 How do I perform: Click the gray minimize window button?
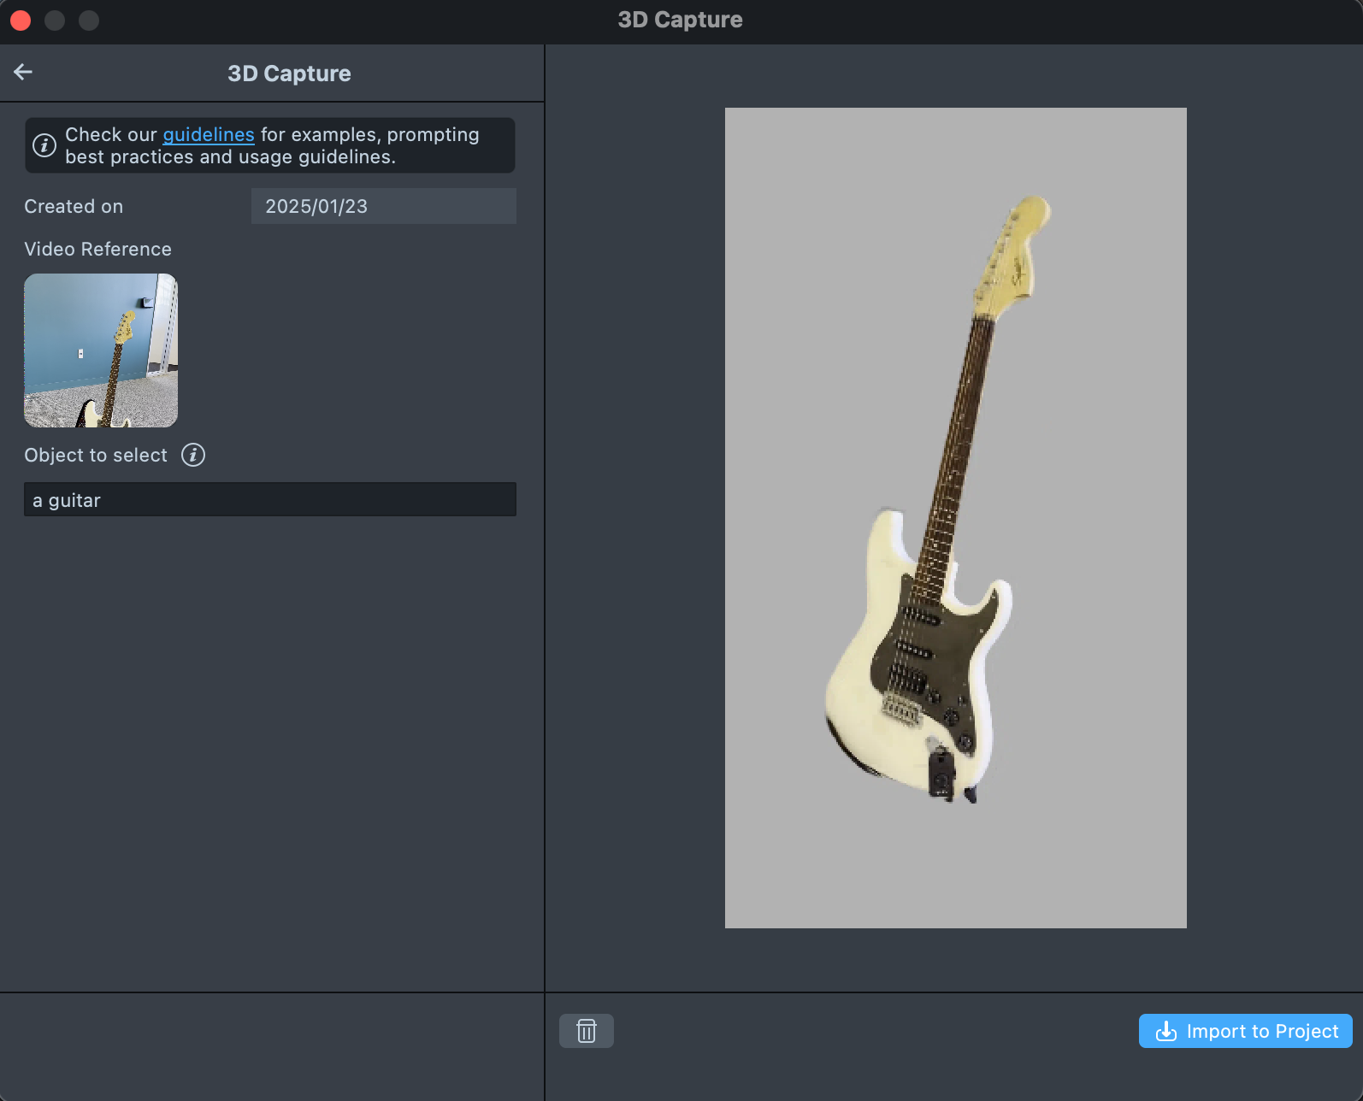pyautogui.click(x=55, y=21)
